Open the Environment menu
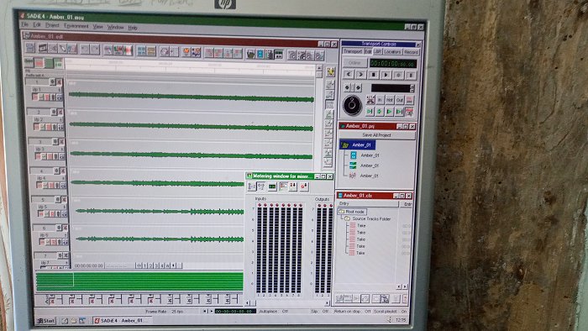The width and height of the screenshot is (588, 331). tap(76, 26)
